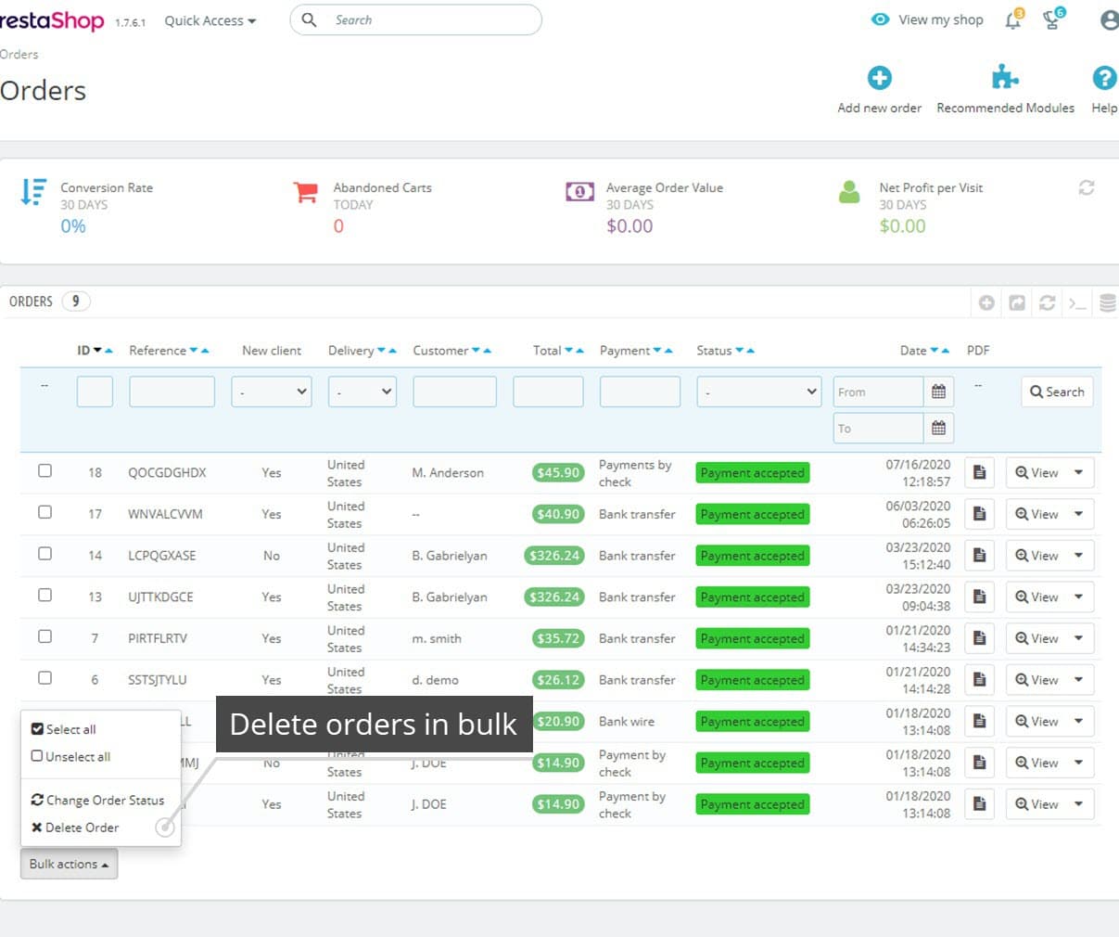Screen dimensions: 1119x937
Task: Choose Select all in bulk menu
Action: tap(64, 729)
